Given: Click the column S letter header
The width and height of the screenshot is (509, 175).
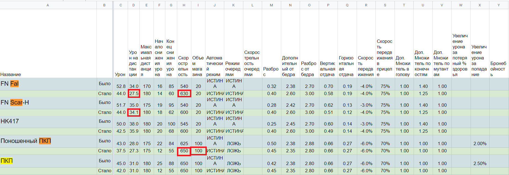Looking at the screenshot, I should coord(385,5).
